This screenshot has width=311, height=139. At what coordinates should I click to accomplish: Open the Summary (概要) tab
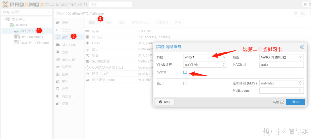[x=69, y=23]
